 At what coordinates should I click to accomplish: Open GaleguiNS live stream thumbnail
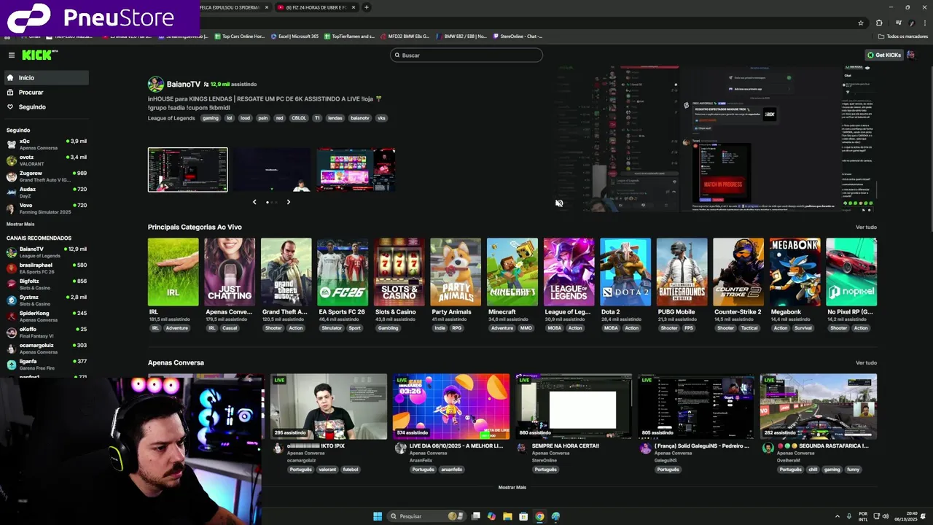tap(696, 406)
